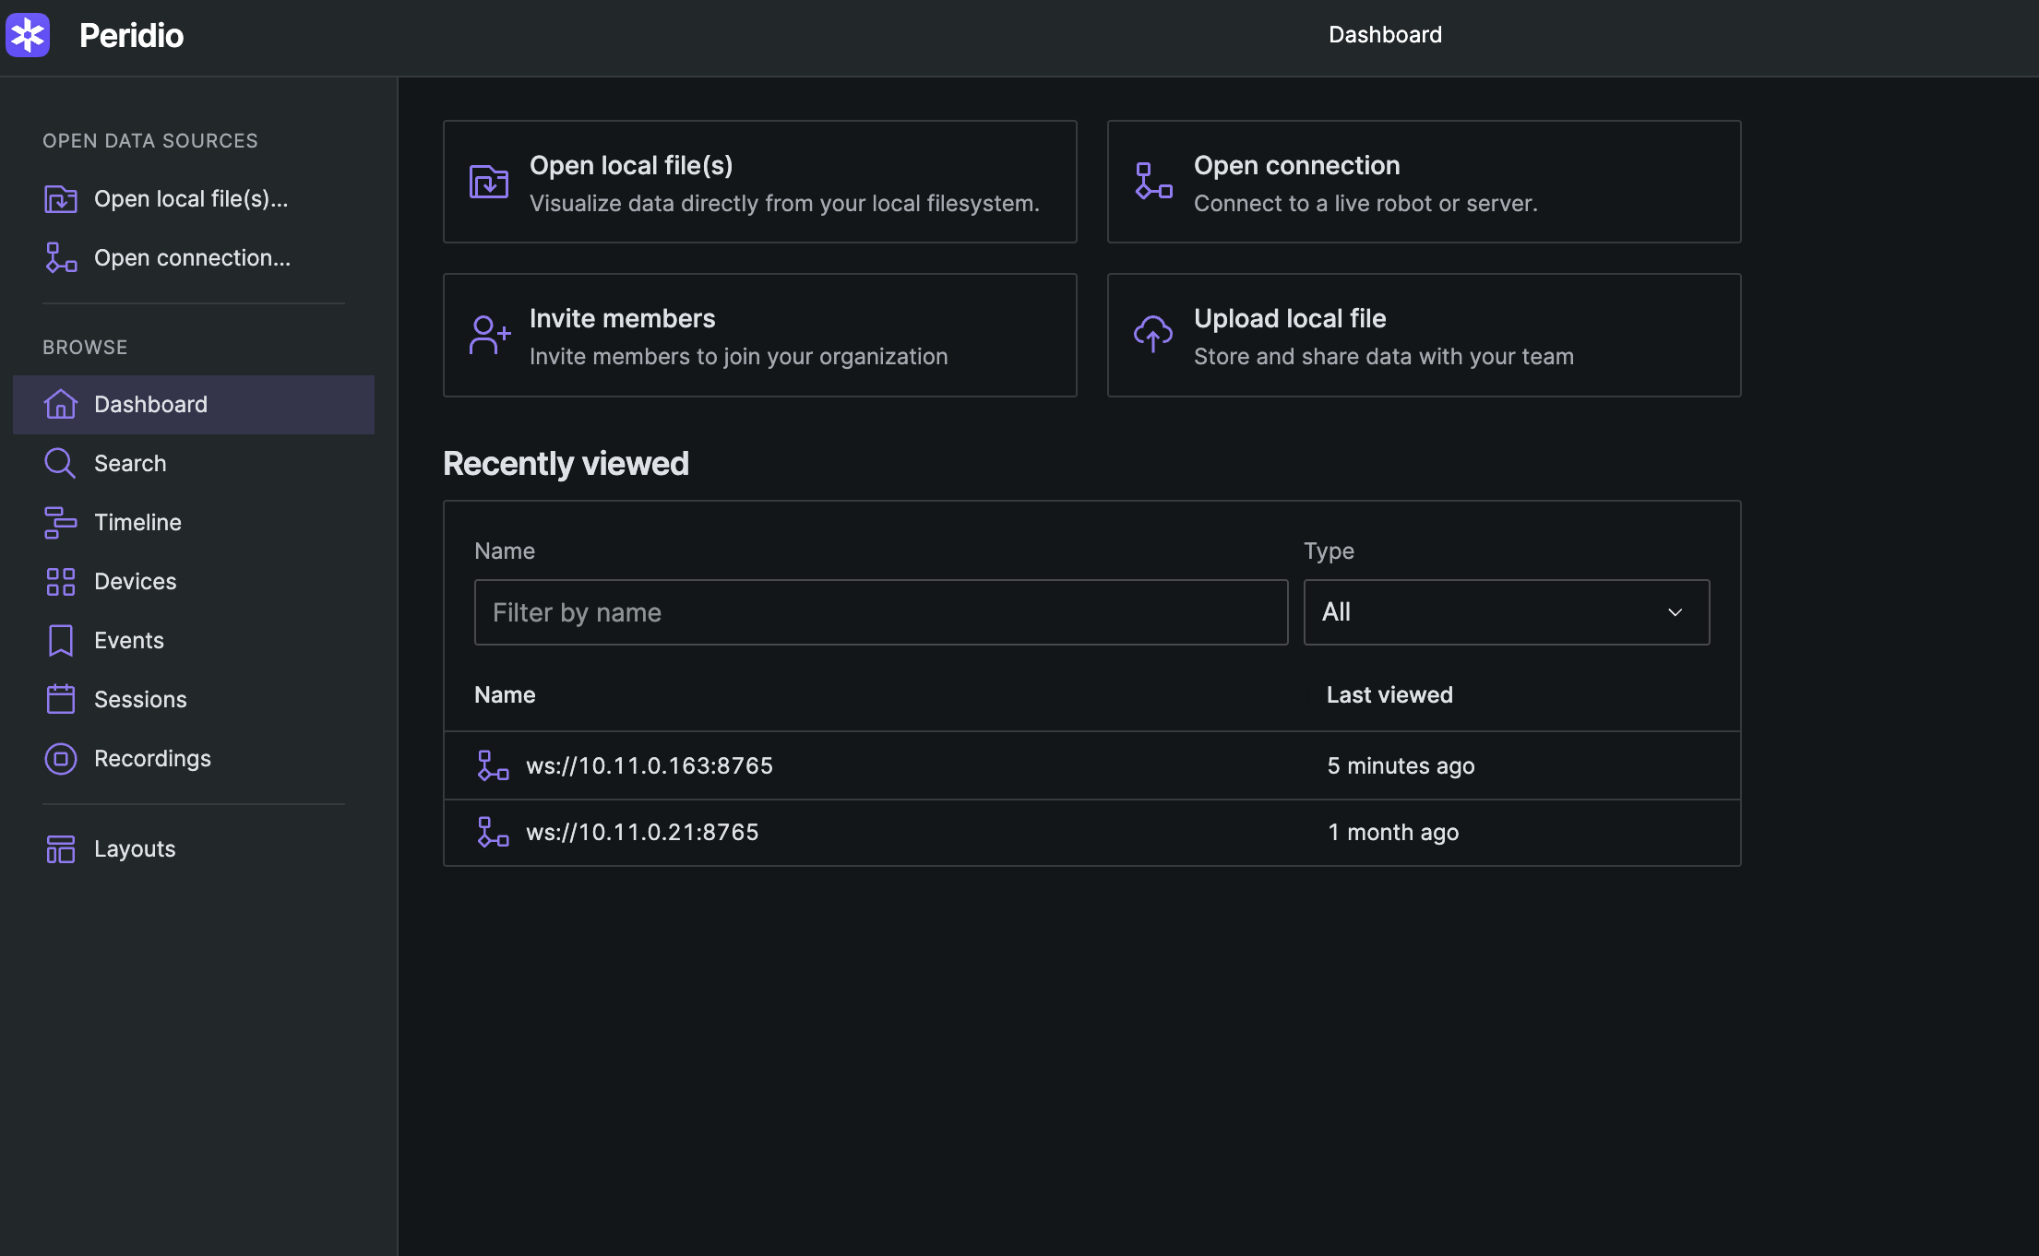Click the Recently viewed heading
Screen dimensions: 2039x1256
click(x=566, y=464)
